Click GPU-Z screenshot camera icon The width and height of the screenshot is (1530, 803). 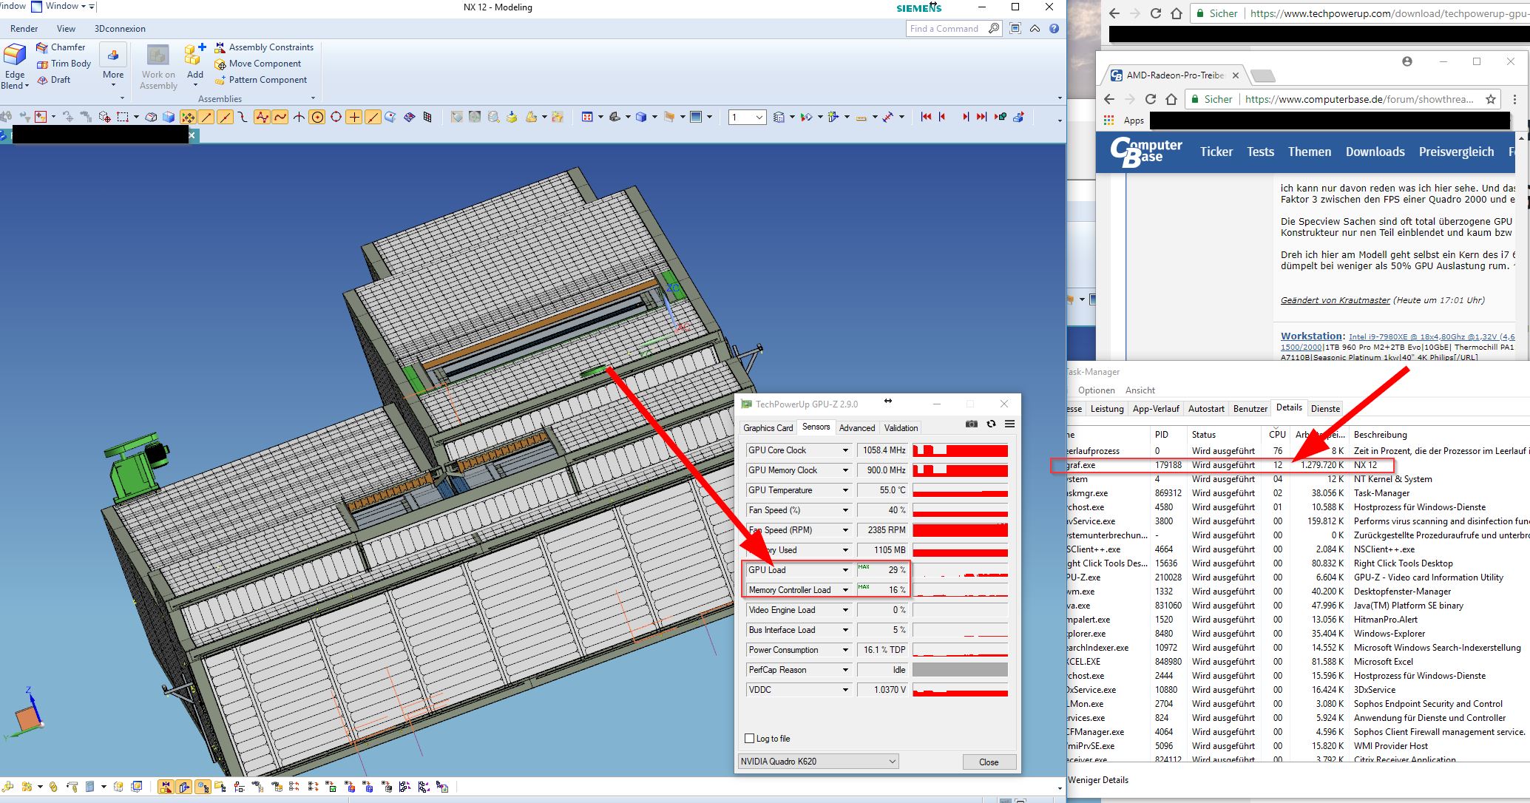coord(972,424)
